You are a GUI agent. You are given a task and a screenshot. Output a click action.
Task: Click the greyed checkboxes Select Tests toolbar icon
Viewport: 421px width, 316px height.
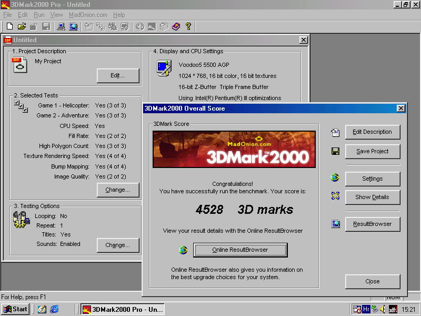pyautogui.click(x=101, y=26)
